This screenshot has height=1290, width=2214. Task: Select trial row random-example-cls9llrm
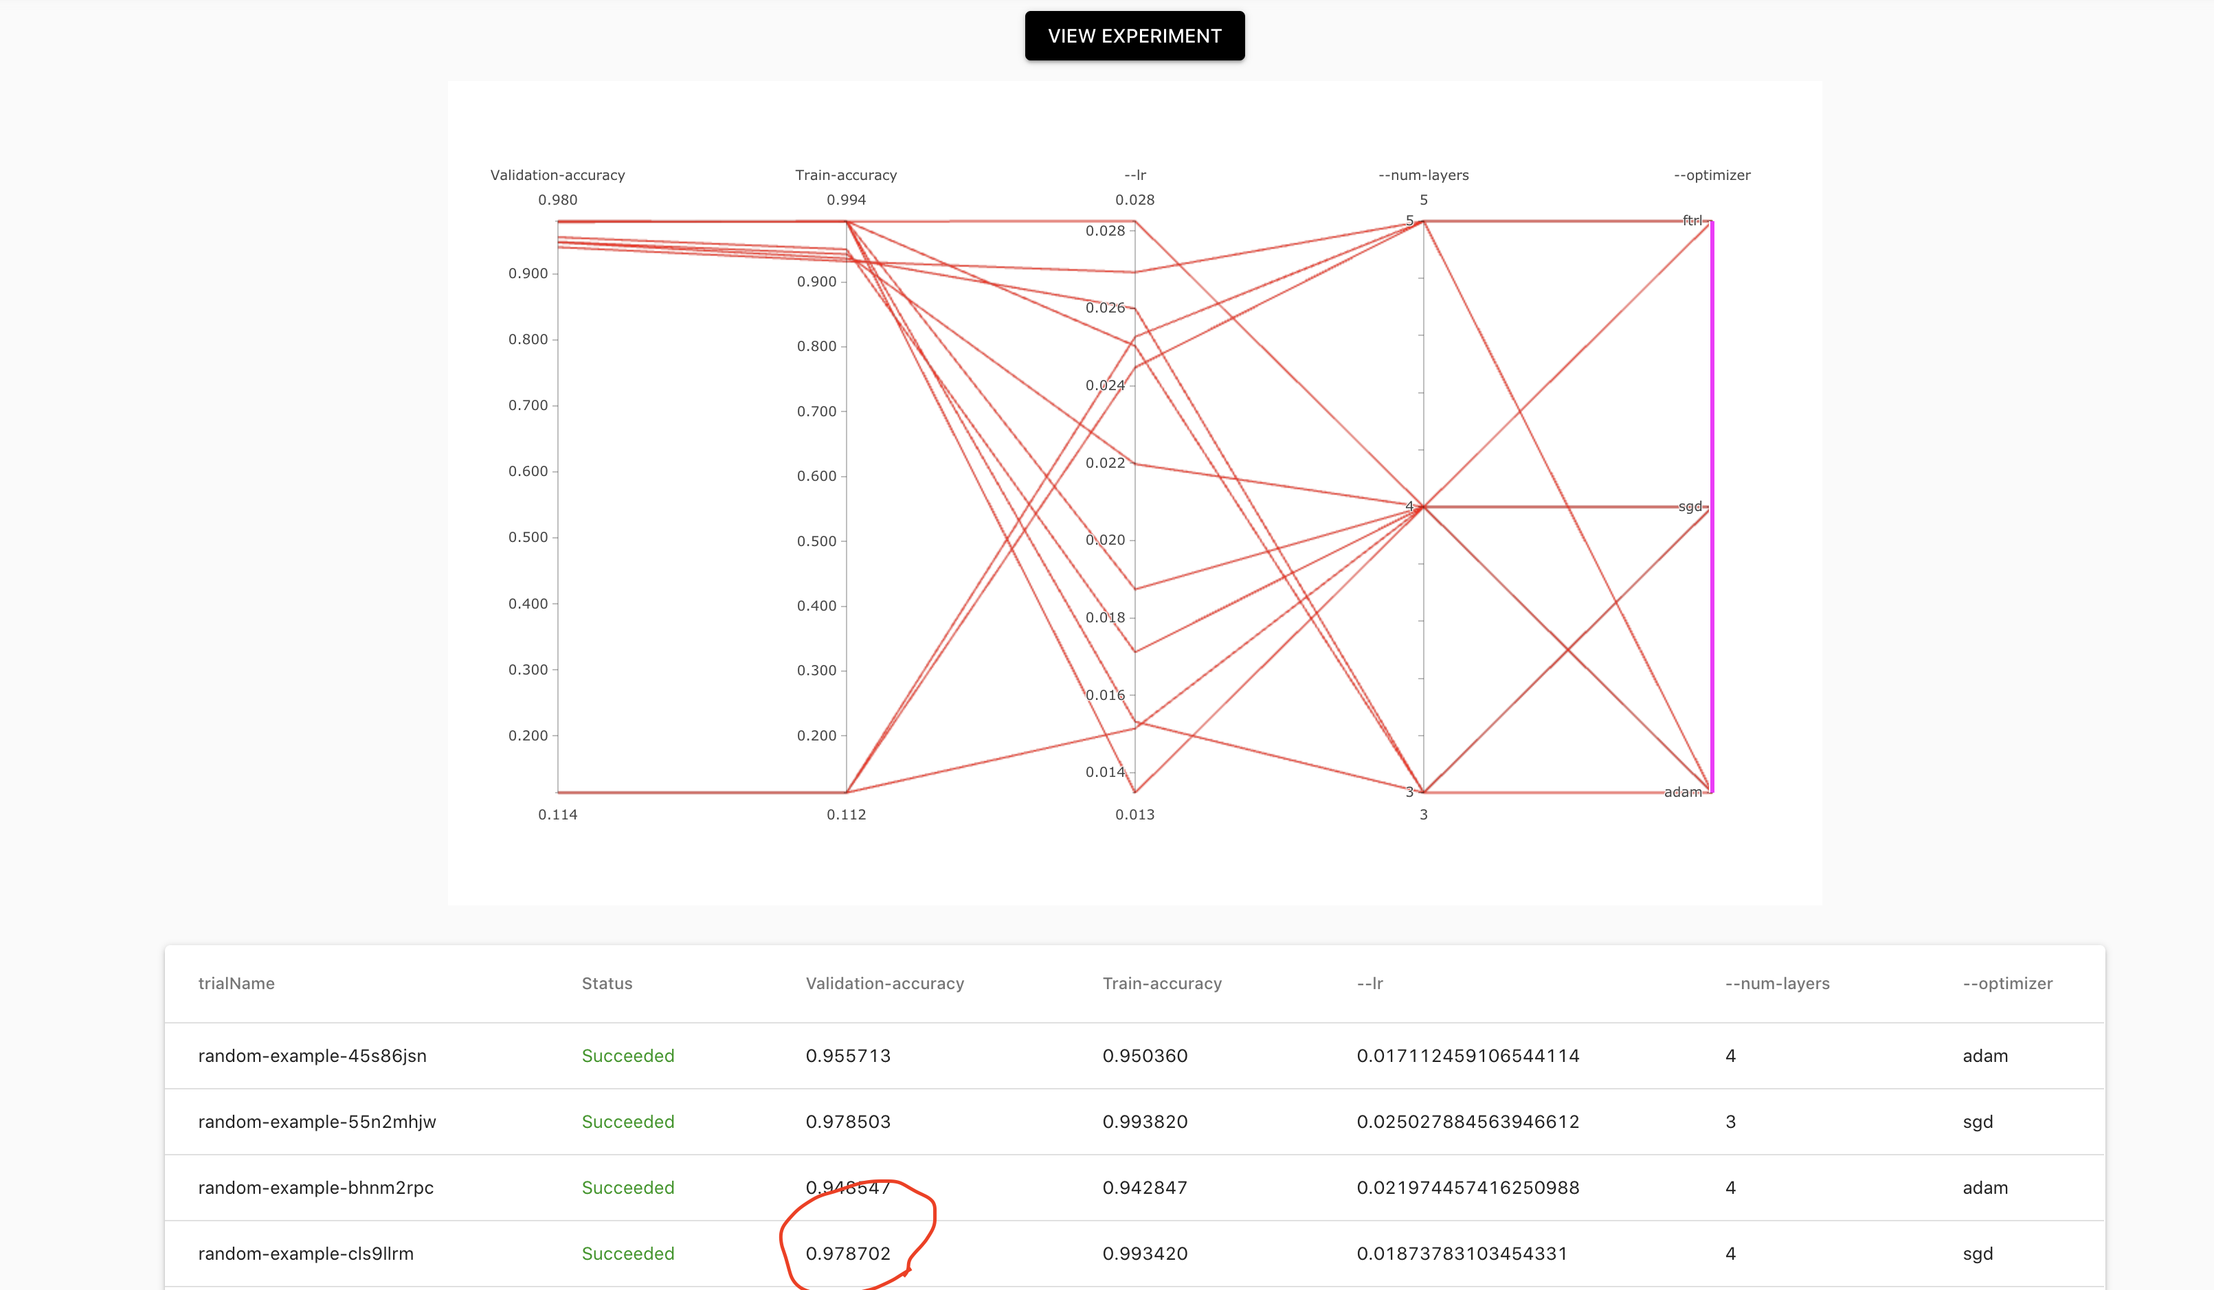click(305, 1253)
